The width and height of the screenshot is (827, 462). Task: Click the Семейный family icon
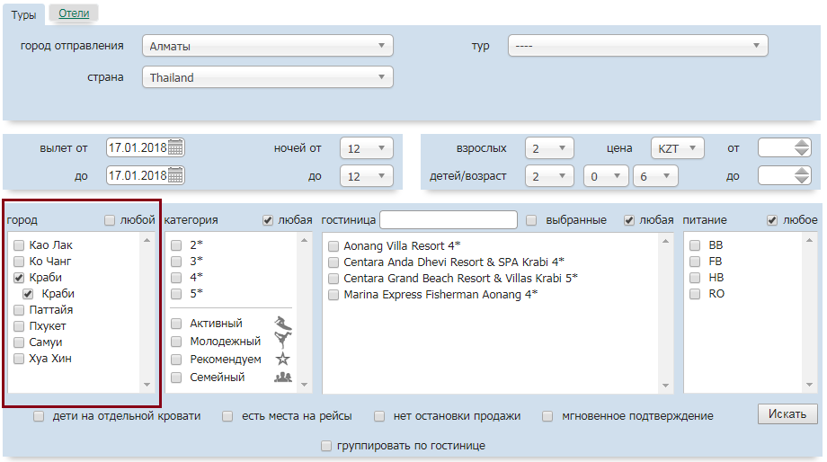[x=283, y=378]
